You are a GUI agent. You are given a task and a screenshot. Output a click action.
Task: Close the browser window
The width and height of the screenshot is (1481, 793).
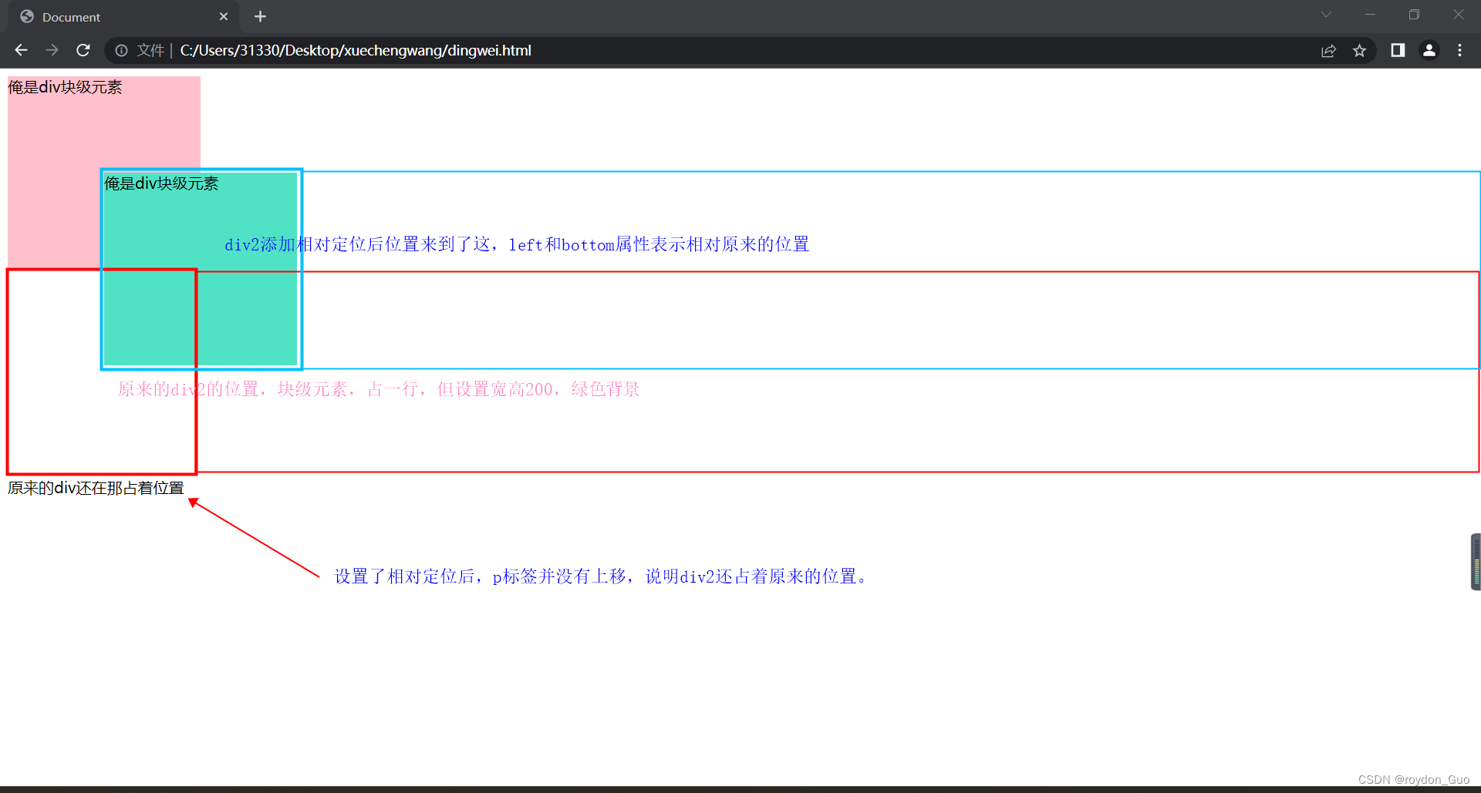tap(1459, 15)
